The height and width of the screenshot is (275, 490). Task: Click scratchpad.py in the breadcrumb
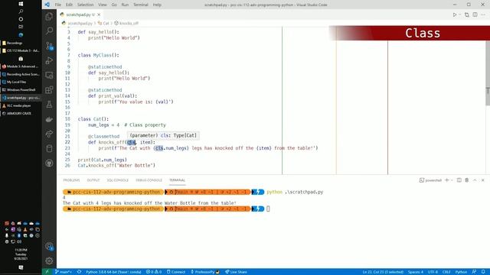tap(80, 23)
